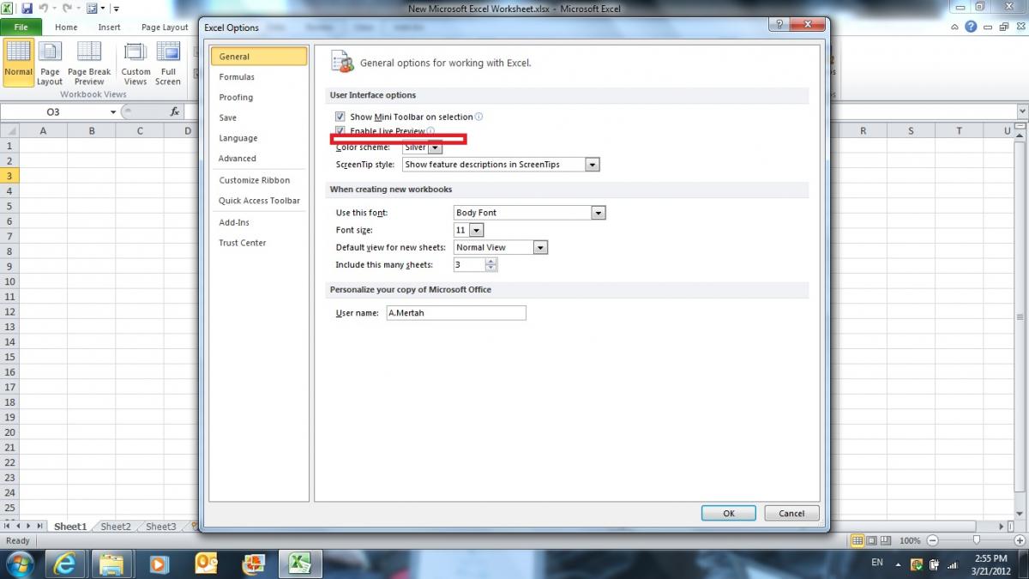Open Page Break Preview view

coord(89,63)
